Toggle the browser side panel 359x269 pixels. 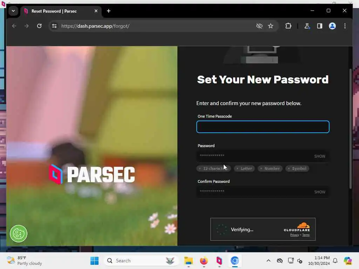coord(320,26)
